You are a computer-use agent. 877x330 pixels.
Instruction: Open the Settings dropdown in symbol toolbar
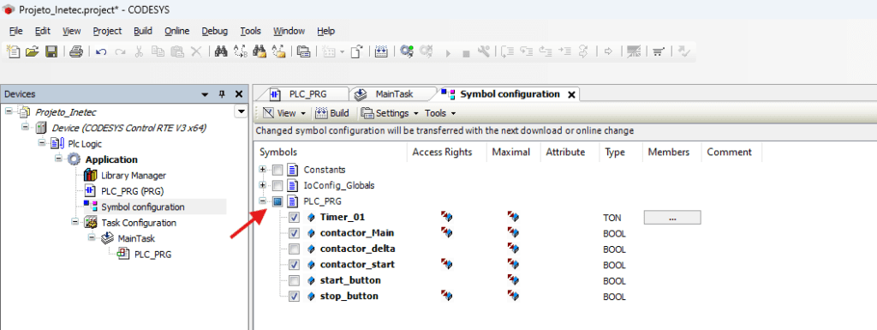(391, 113)
